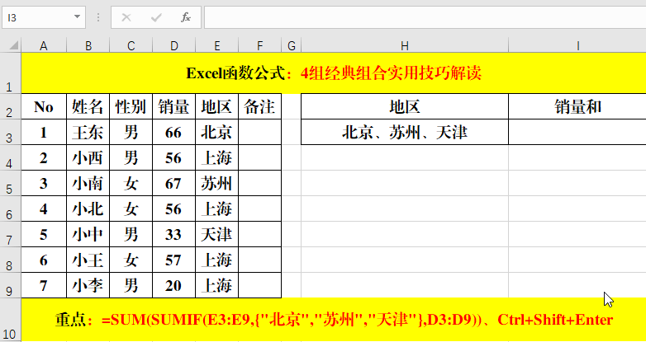Click the name cell '王东'

click(x=88, y=132)
